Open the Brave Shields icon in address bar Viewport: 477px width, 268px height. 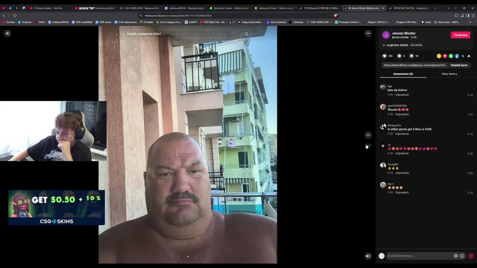coord(335,16)
